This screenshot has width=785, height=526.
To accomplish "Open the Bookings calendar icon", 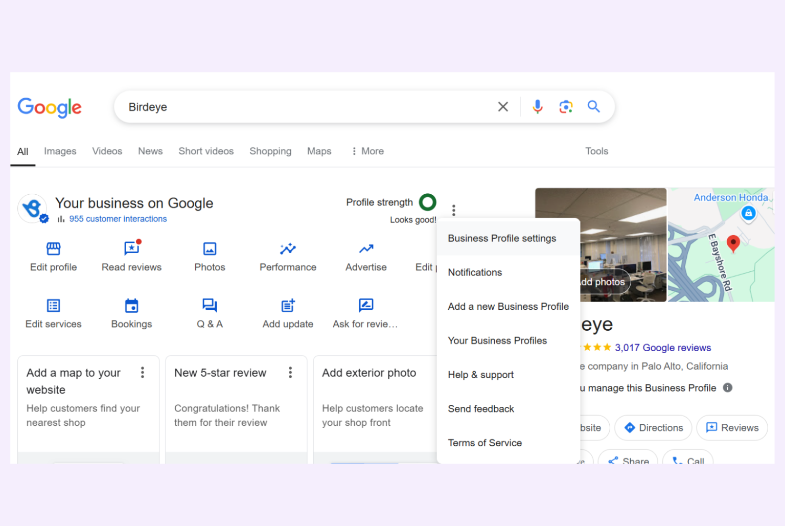I will (x=131, y=305).
